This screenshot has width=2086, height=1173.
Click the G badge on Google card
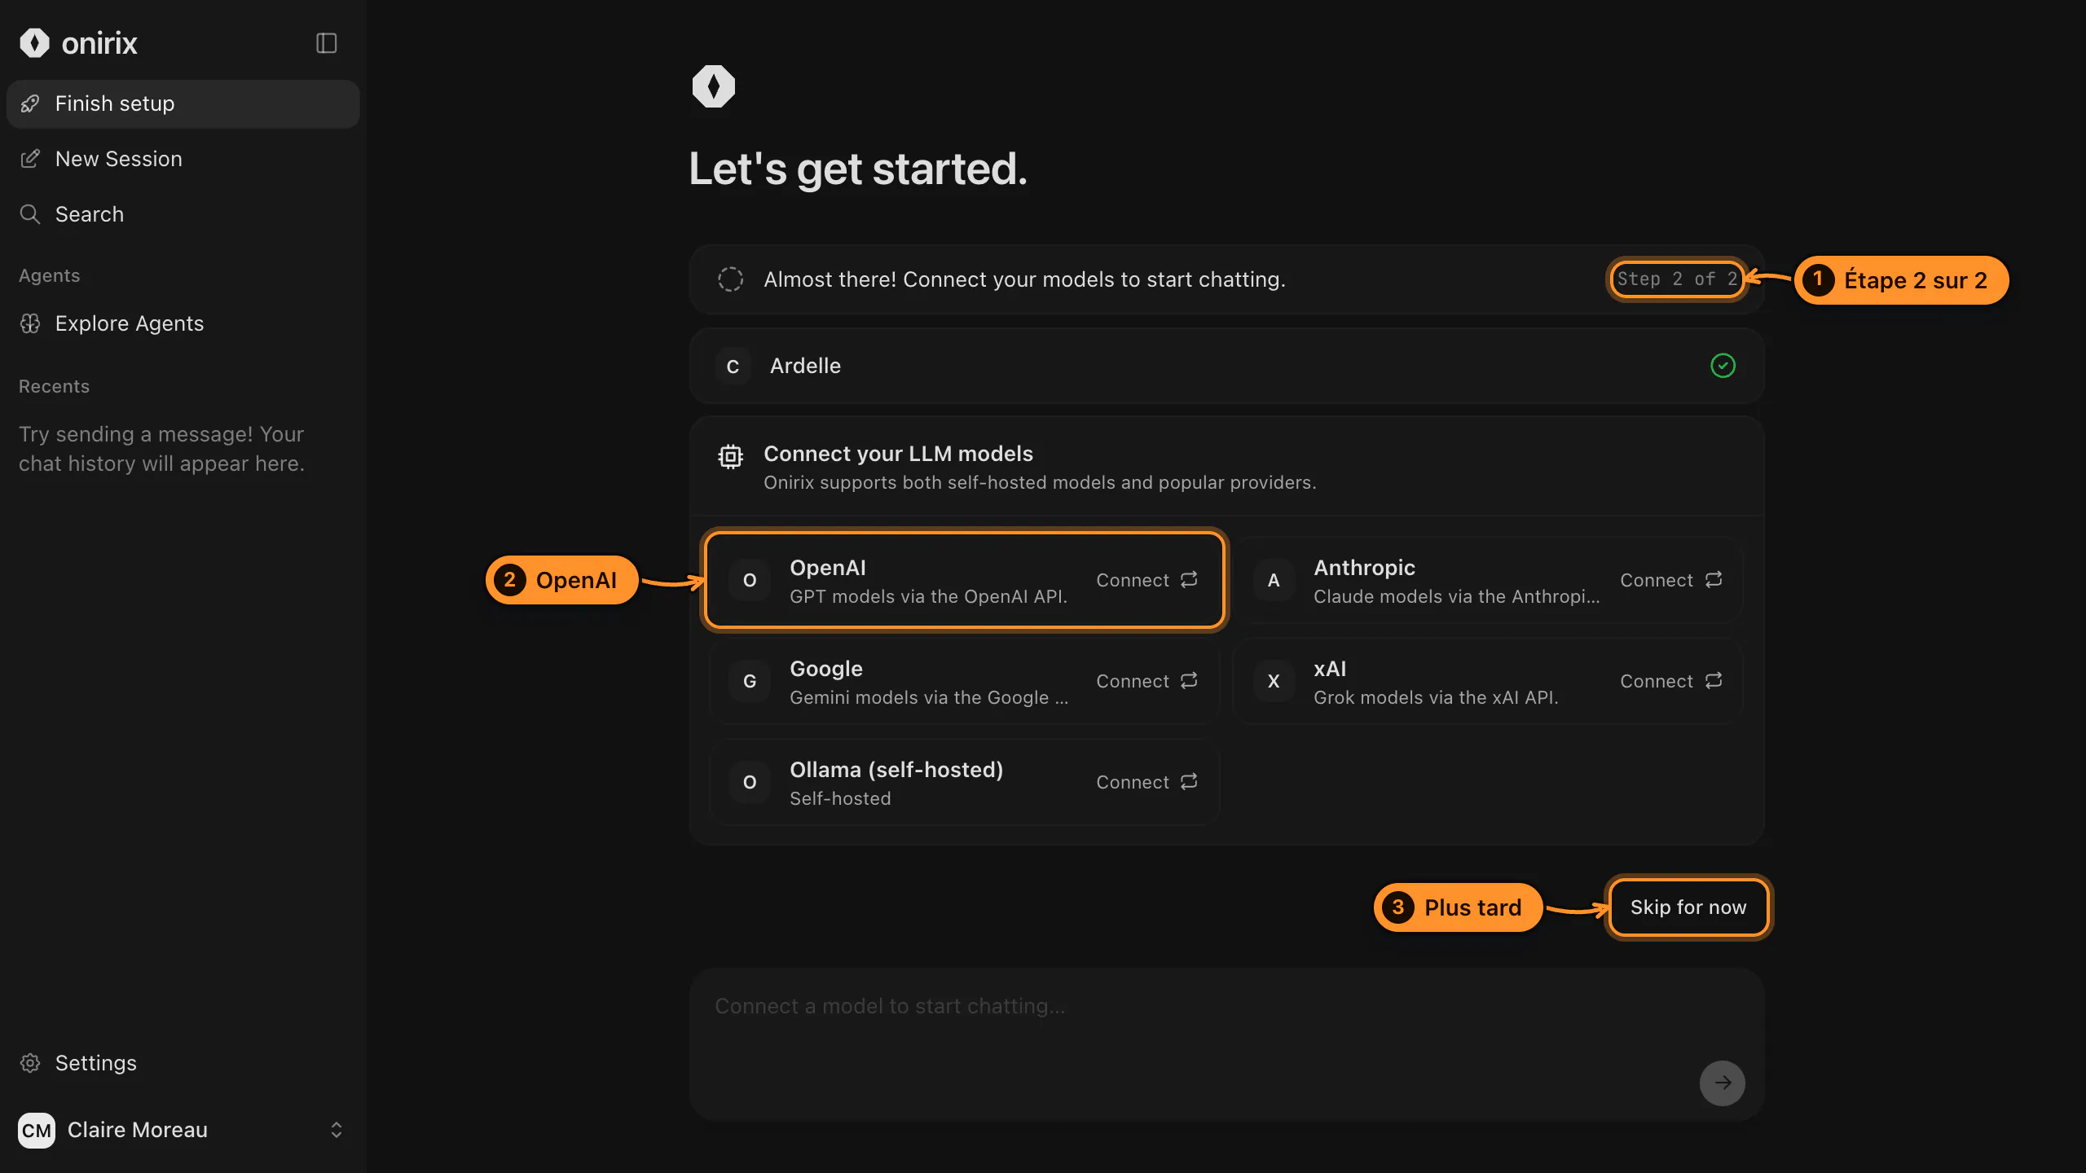pos(750,681)
